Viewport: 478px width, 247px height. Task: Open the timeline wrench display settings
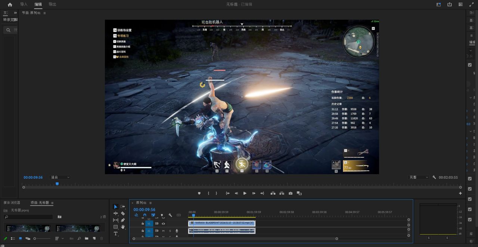[x=170, y=215]
